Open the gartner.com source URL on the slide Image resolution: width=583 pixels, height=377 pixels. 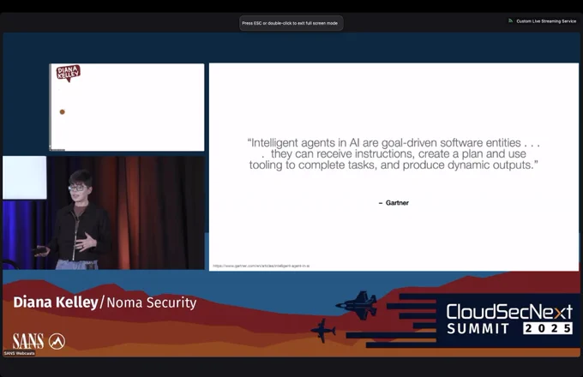(x=261, y=266)
